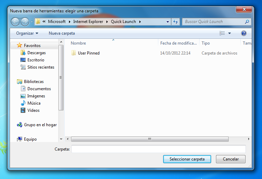Open help with the question mark icon
This screenshot has height=179, width=262.
(243, 33)
